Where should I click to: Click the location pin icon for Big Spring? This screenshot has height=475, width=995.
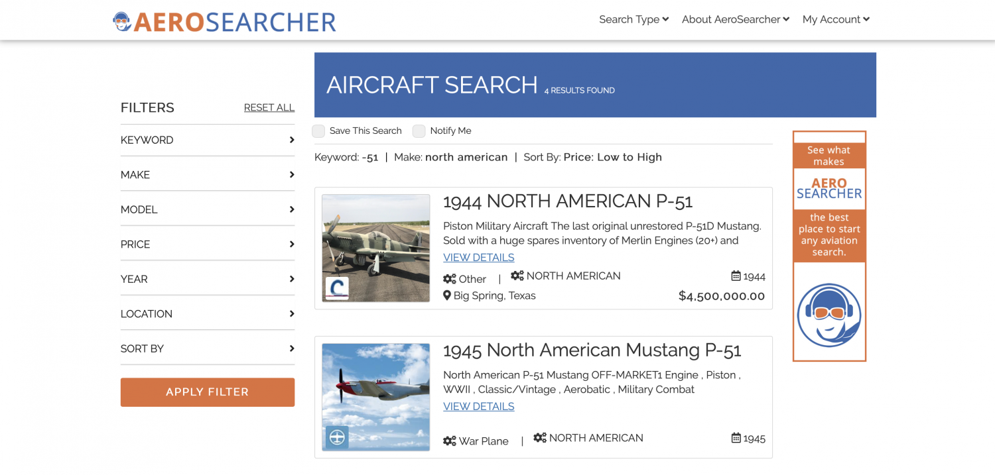pos(447,295)
